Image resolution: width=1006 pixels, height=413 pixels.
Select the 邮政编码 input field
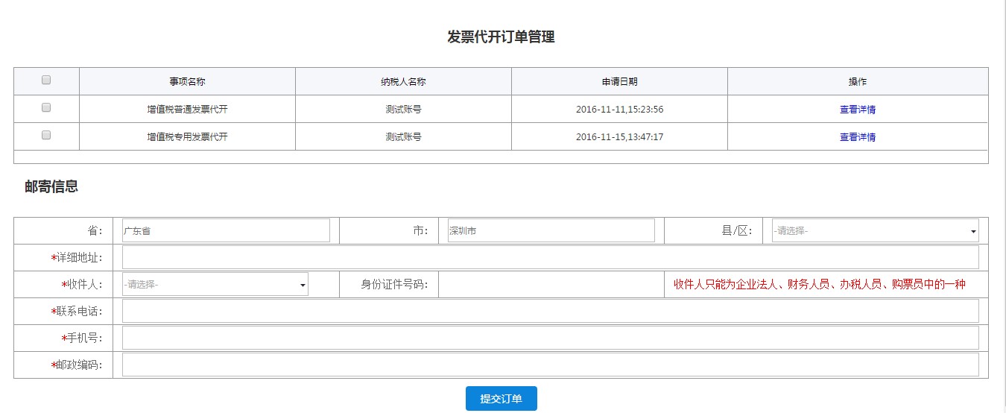pos(550,365)
